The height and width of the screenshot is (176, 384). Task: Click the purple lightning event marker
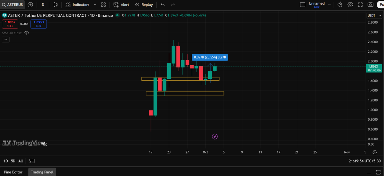[x=215, y=137]
